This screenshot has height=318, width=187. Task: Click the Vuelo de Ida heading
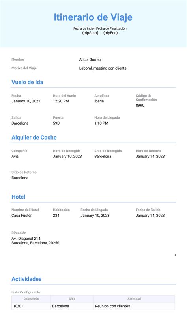tap(27, 82)
